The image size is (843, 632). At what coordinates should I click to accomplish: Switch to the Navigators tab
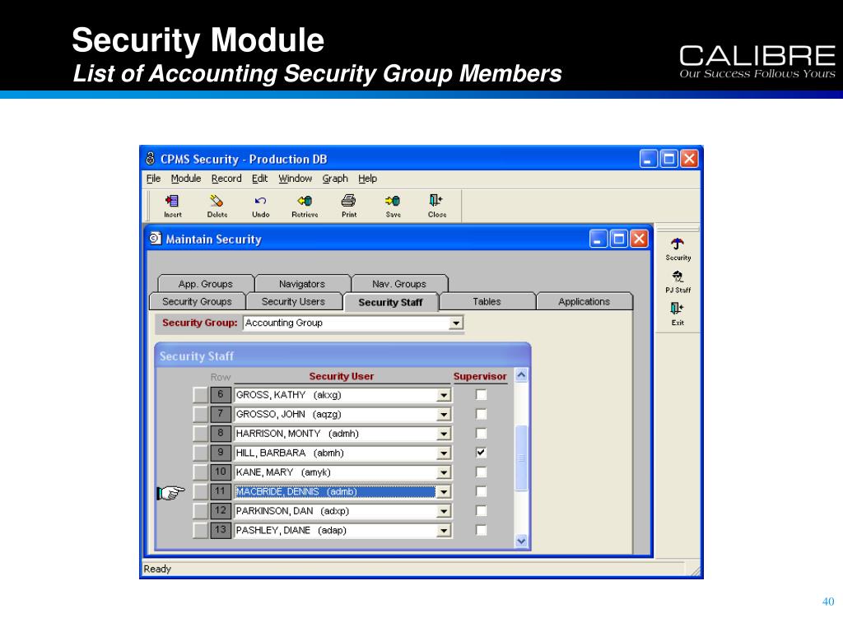point(302,284)
